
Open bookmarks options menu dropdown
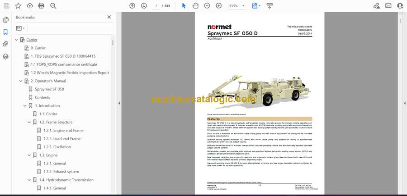[x=20, y=28]
